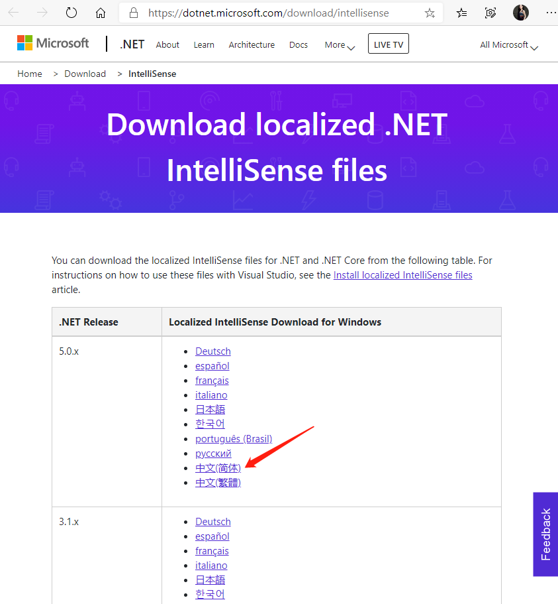Click the 3.1.x release cell
The width and height of the screenshot is (558, 604).
(107, 556)
